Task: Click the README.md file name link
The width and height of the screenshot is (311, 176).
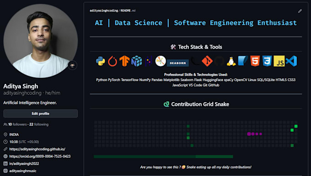Action: 128,10
